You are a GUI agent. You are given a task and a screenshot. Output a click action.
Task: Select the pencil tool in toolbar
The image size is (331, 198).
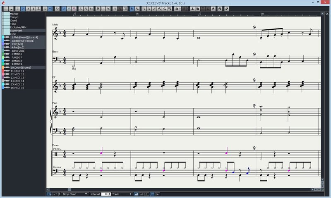pyautogui.click(x=154, y=9)
